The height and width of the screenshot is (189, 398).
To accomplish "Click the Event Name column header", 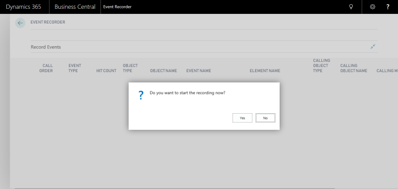I will pyautogui.click(x=199, y=71).
